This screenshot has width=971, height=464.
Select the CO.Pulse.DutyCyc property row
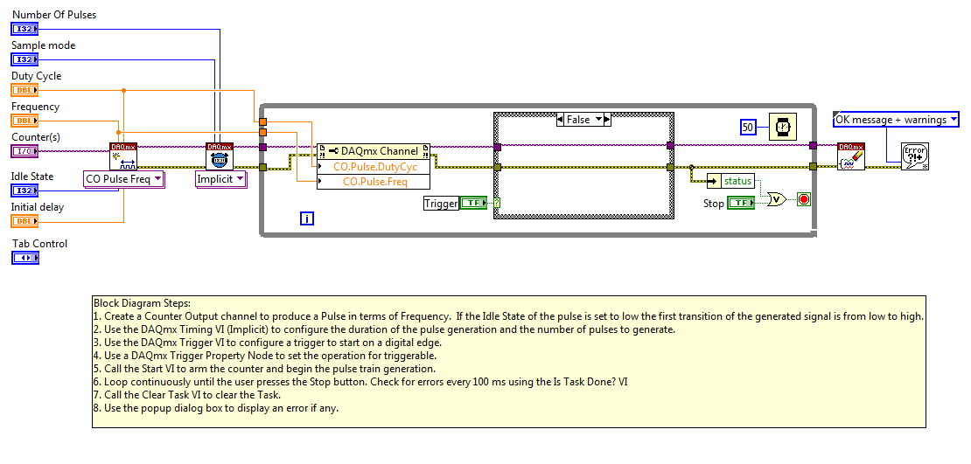pyautogui.click(x=372, y=166)
